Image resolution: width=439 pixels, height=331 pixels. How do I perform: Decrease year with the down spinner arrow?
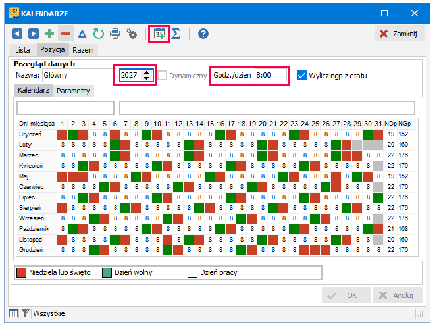147,78
